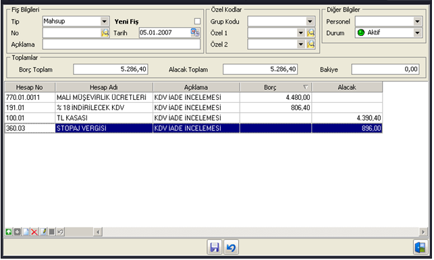Click the Hesap No column header
434x260 pixels.
[30, 87]
